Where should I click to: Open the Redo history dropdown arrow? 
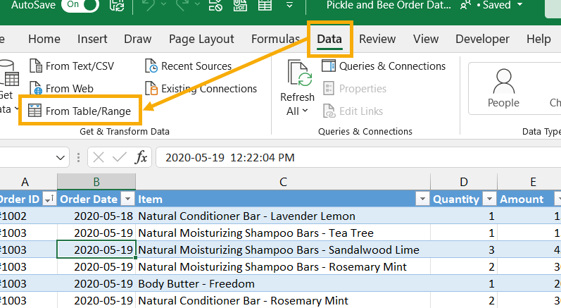[x=197, y=4]
